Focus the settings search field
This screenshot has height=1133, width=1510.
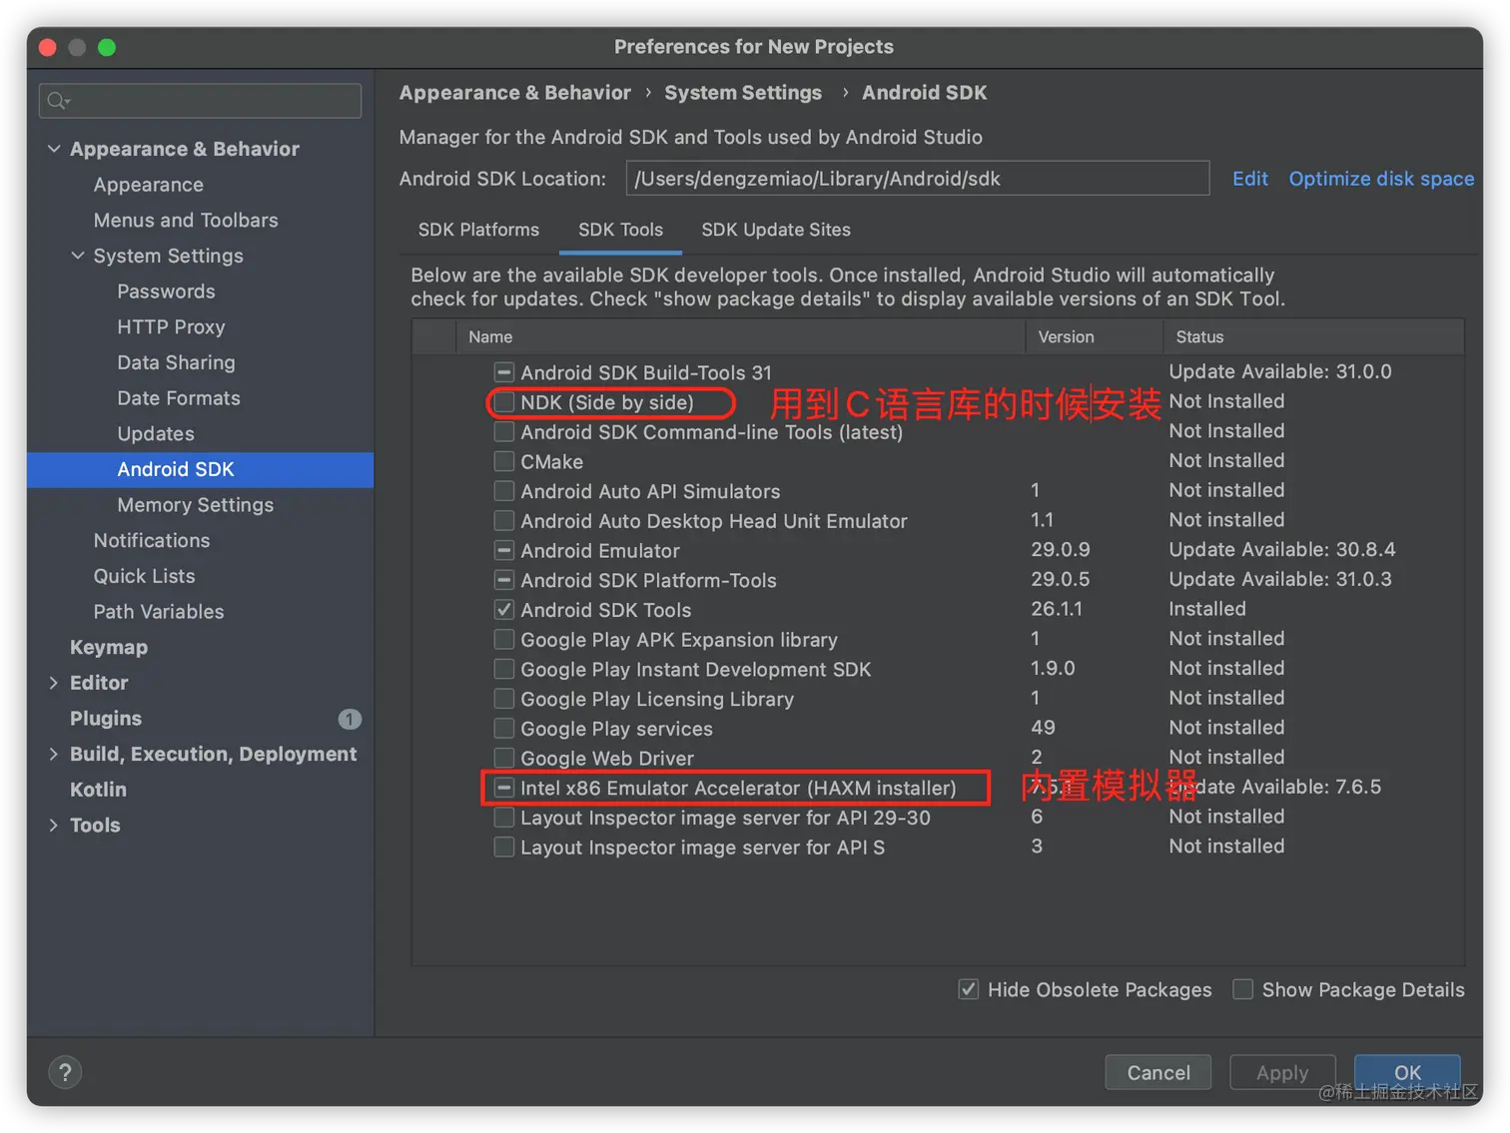tap(200, 101)
